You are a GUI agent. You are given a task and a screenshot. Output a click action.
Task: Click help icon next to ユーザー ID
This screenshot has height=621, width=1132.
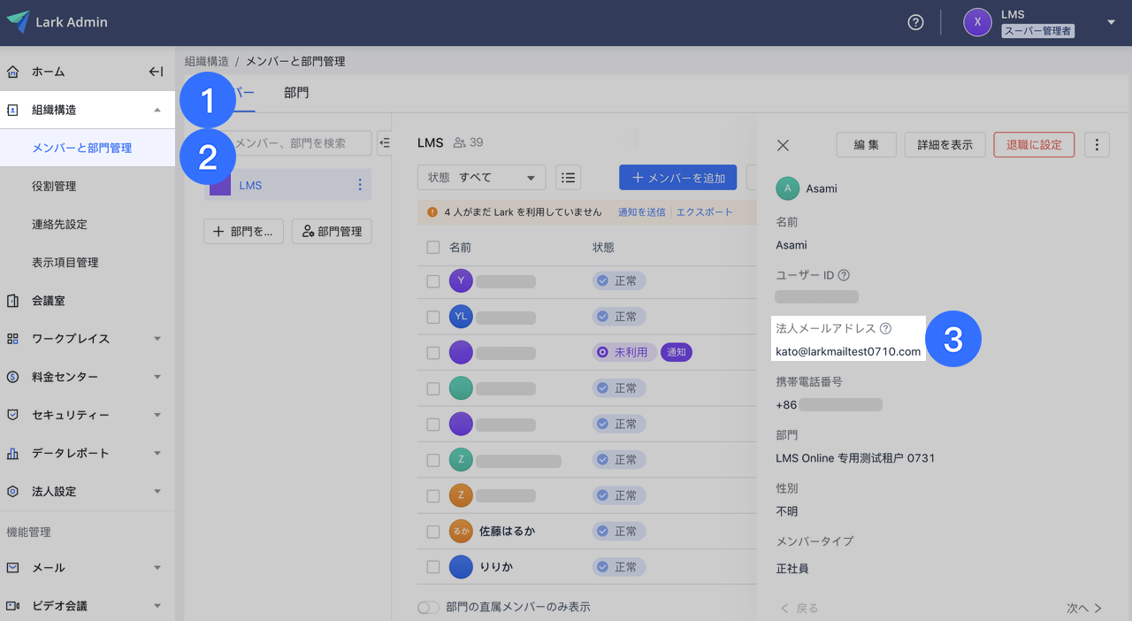click(844, 275)
